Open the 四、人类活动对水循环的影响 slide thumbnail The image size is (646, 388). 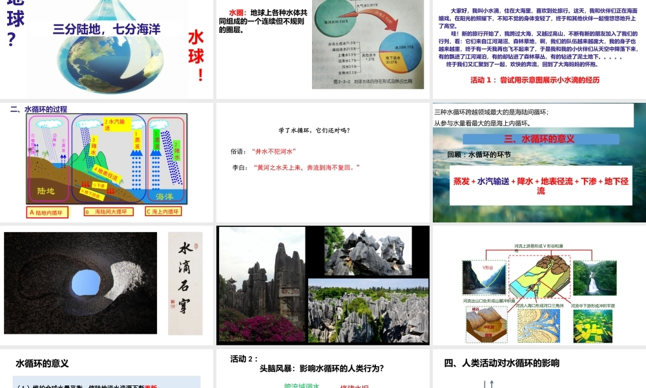click(539, 368)
